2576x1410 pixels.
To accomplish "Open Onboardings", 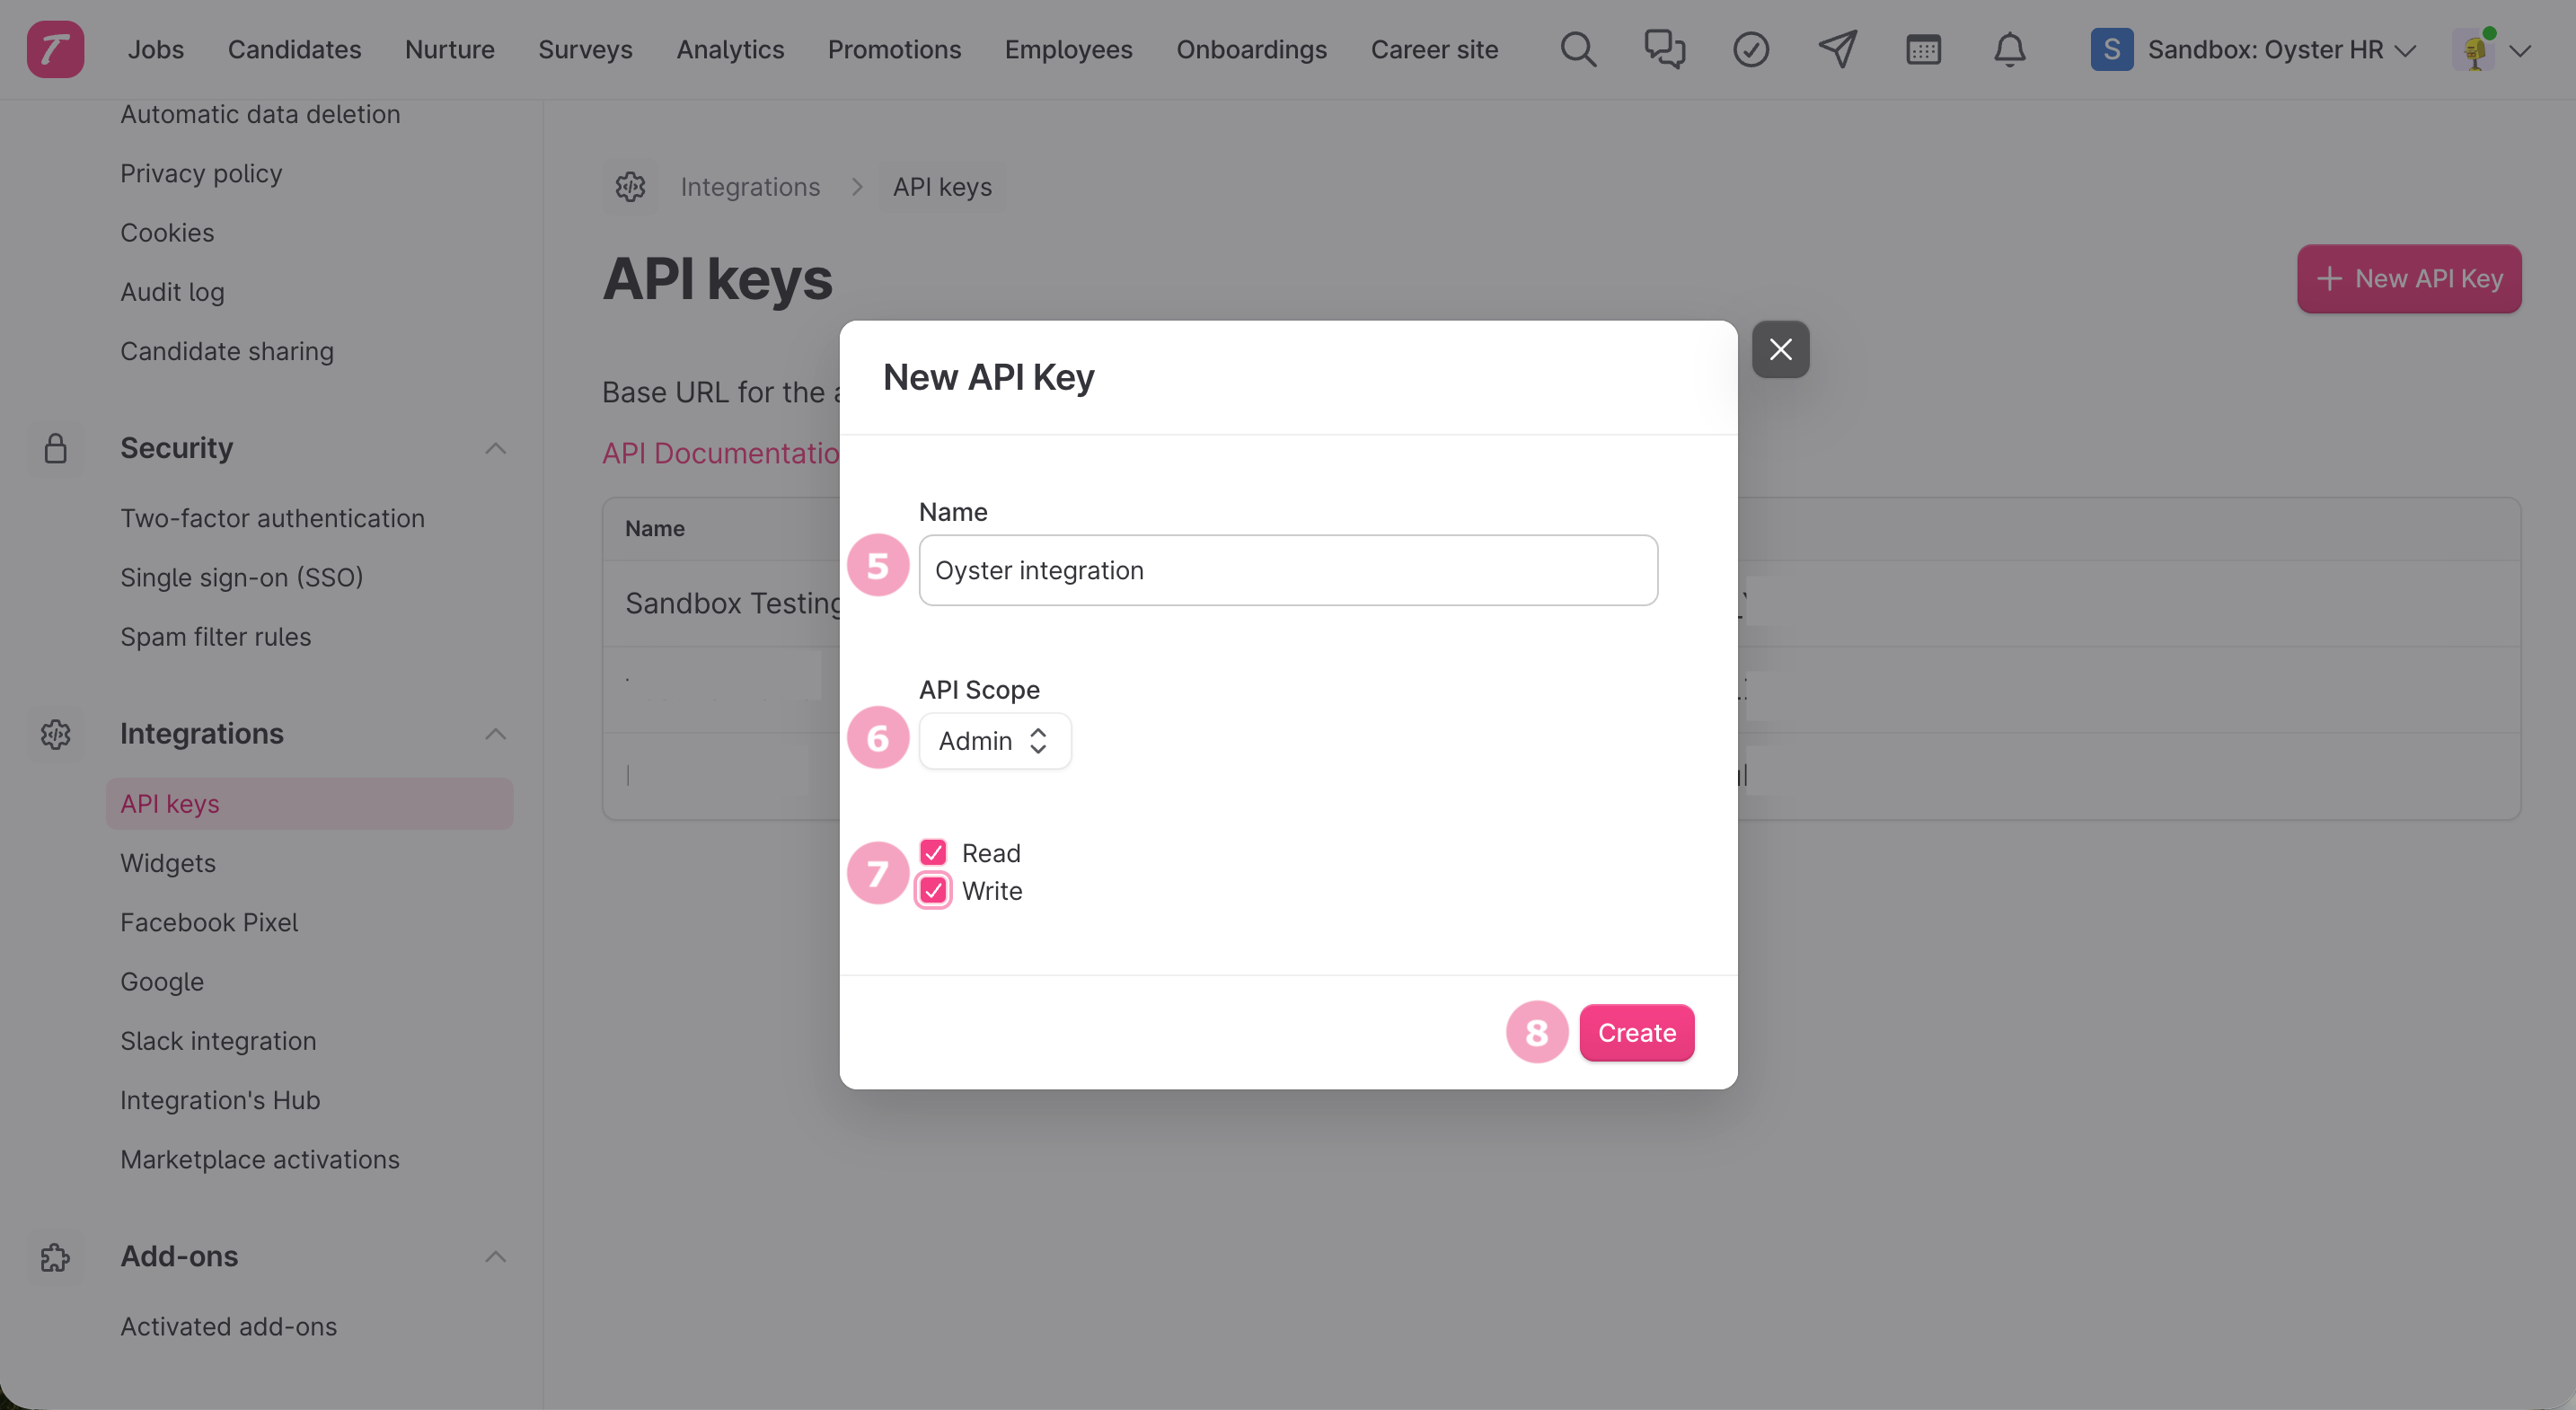I will click(1251, 49).
